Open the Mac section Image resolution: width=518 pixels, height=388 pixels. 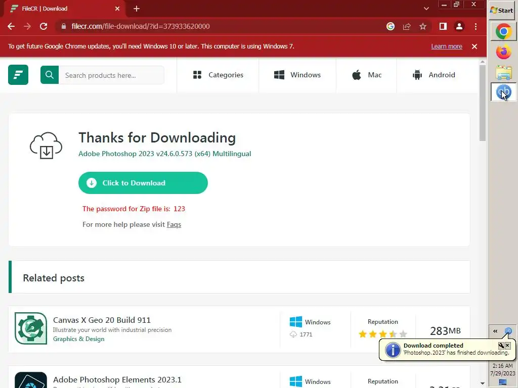[366, 75]
